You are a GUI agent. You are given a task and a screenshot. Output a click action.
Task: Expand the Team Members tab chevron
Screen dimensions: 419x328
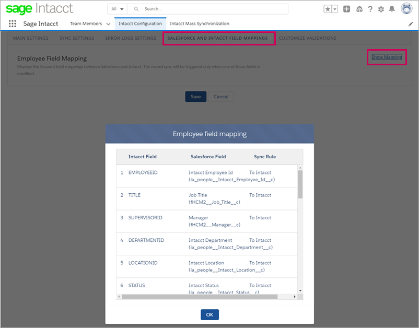coord(108,24)
